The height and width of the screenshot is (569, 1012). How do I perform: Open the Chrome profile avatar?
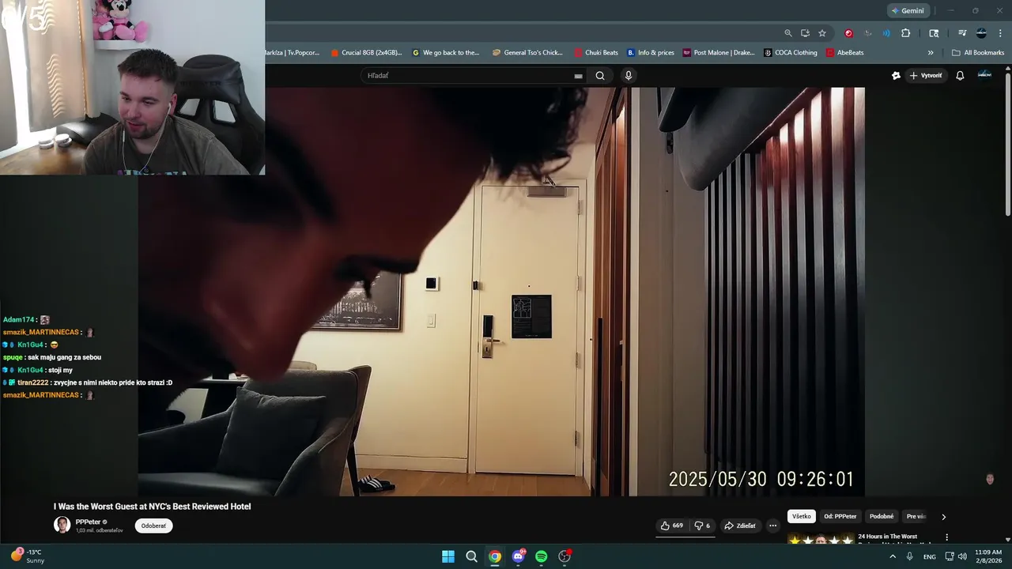[981, 33]
